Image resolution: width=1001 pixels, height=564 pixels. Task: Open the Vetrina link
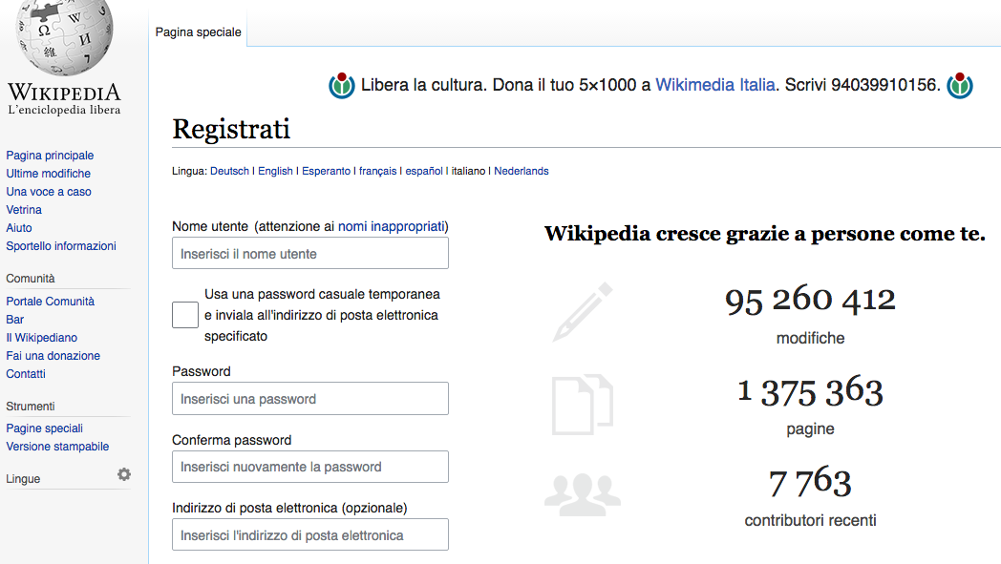coord(24,210)
